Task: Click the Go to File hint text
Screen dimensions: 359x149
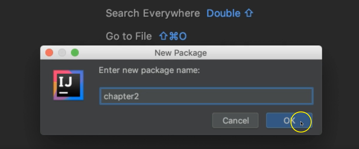Action: [129, 36]
